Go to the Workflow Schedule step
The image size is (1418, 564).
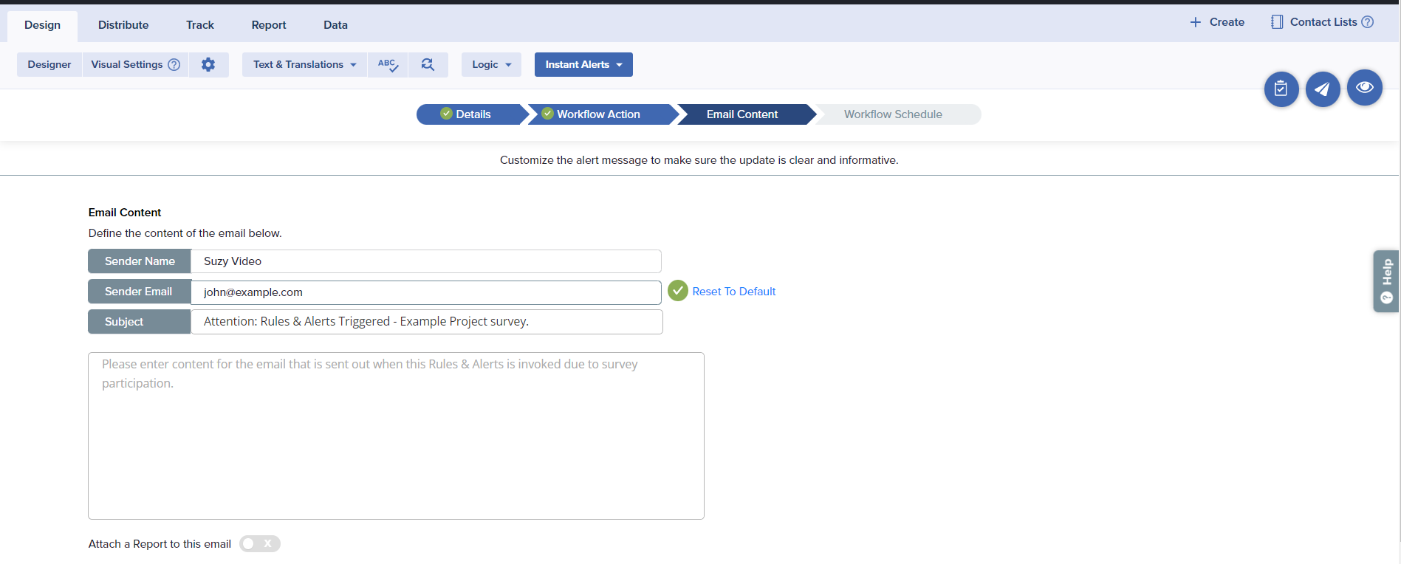click(893, 114)
